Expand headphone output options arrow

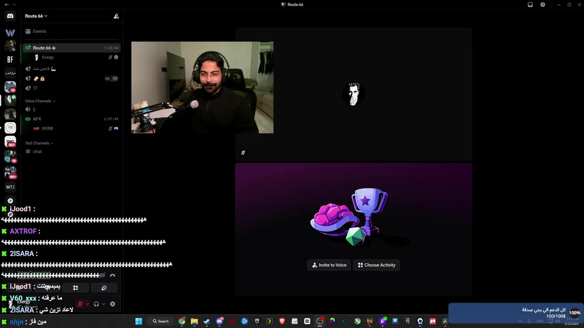point(104,304)
